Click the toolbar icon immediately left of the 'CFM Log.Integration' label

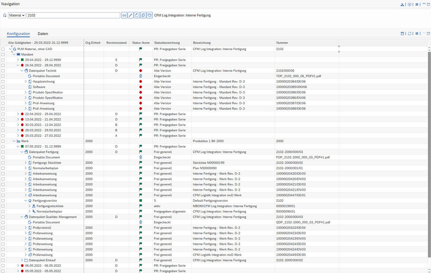click(x=149, y=15)
